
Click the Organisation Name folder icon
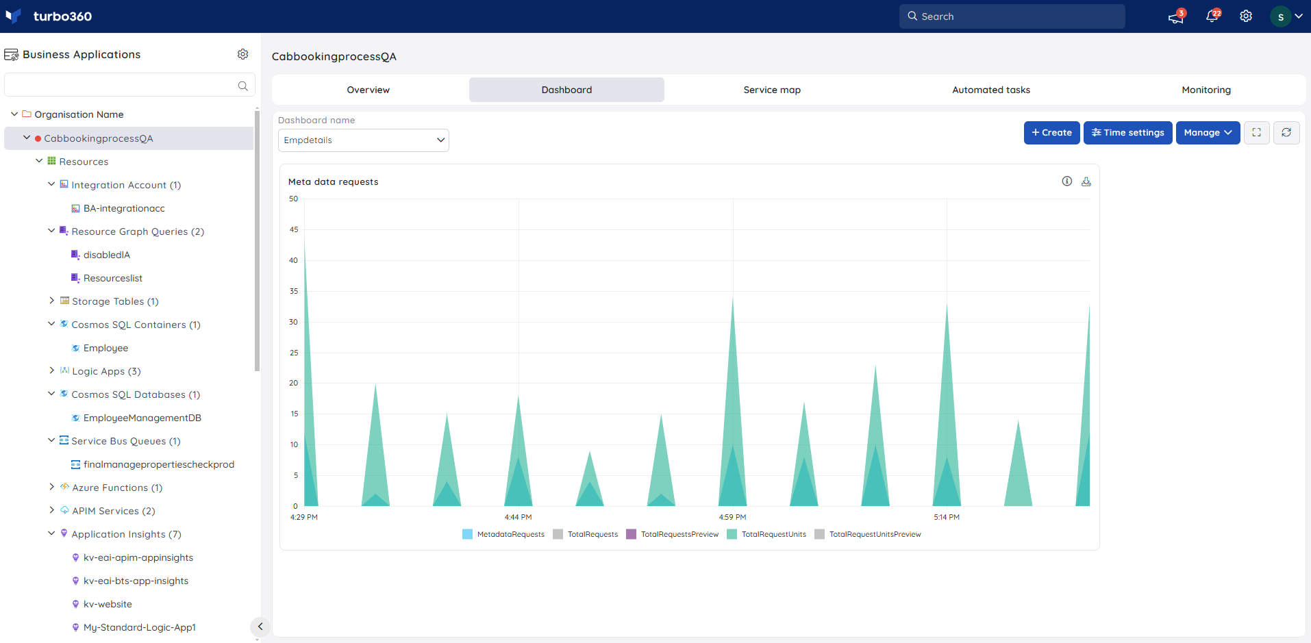pyautogui.click(x=27, y=114)
